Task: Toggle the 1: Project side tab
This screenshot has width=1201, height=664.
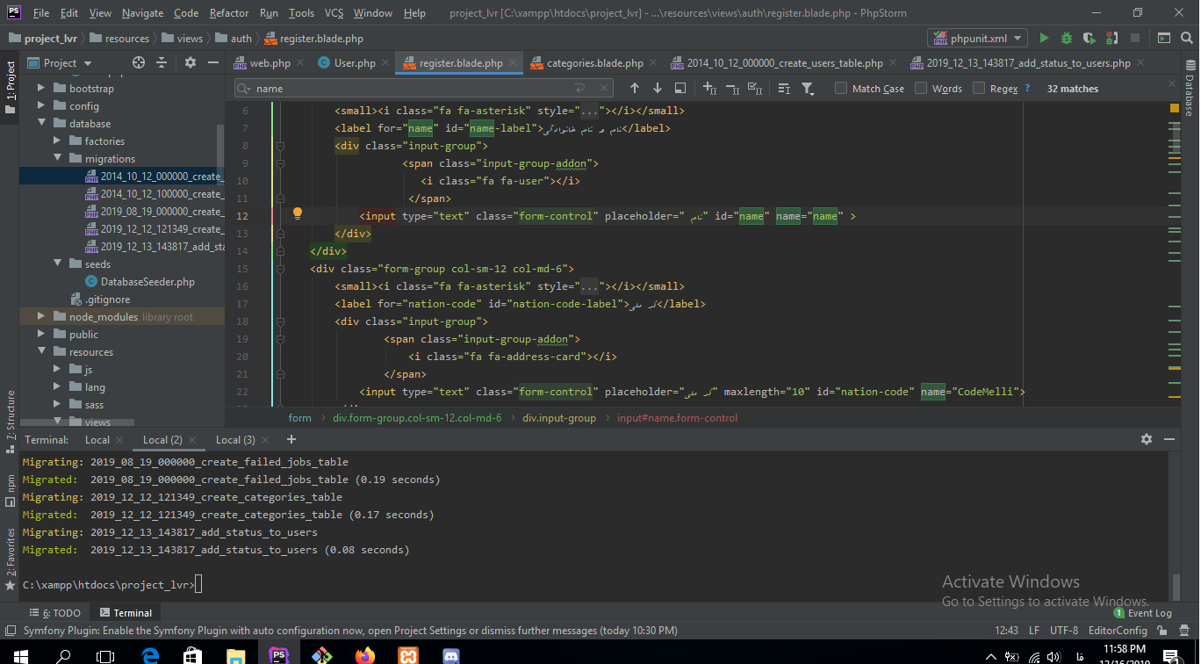Action: tap(10, 88)
